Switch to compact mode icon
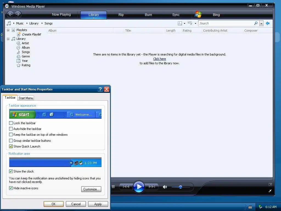The width and height of the screenshot is (281, 211). tap(270, 191)
